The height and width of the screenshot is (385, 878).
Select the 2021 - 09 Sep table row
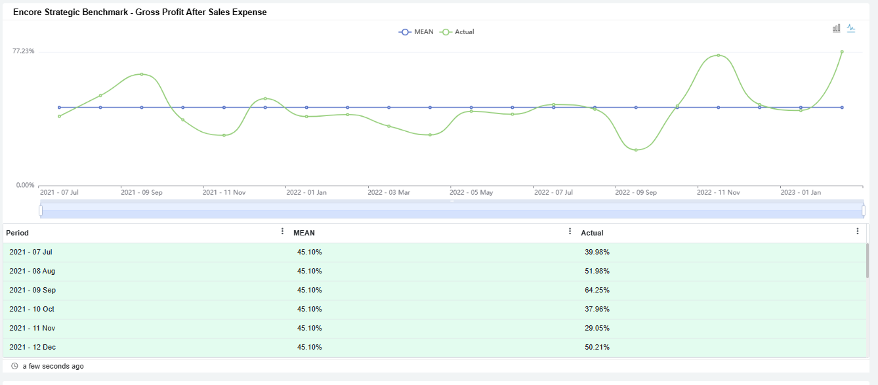31,291
